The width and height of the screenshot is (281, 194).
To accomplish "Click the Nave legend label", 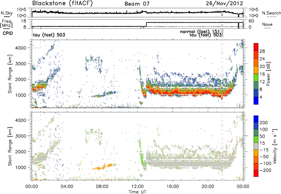I will [267, 25].
